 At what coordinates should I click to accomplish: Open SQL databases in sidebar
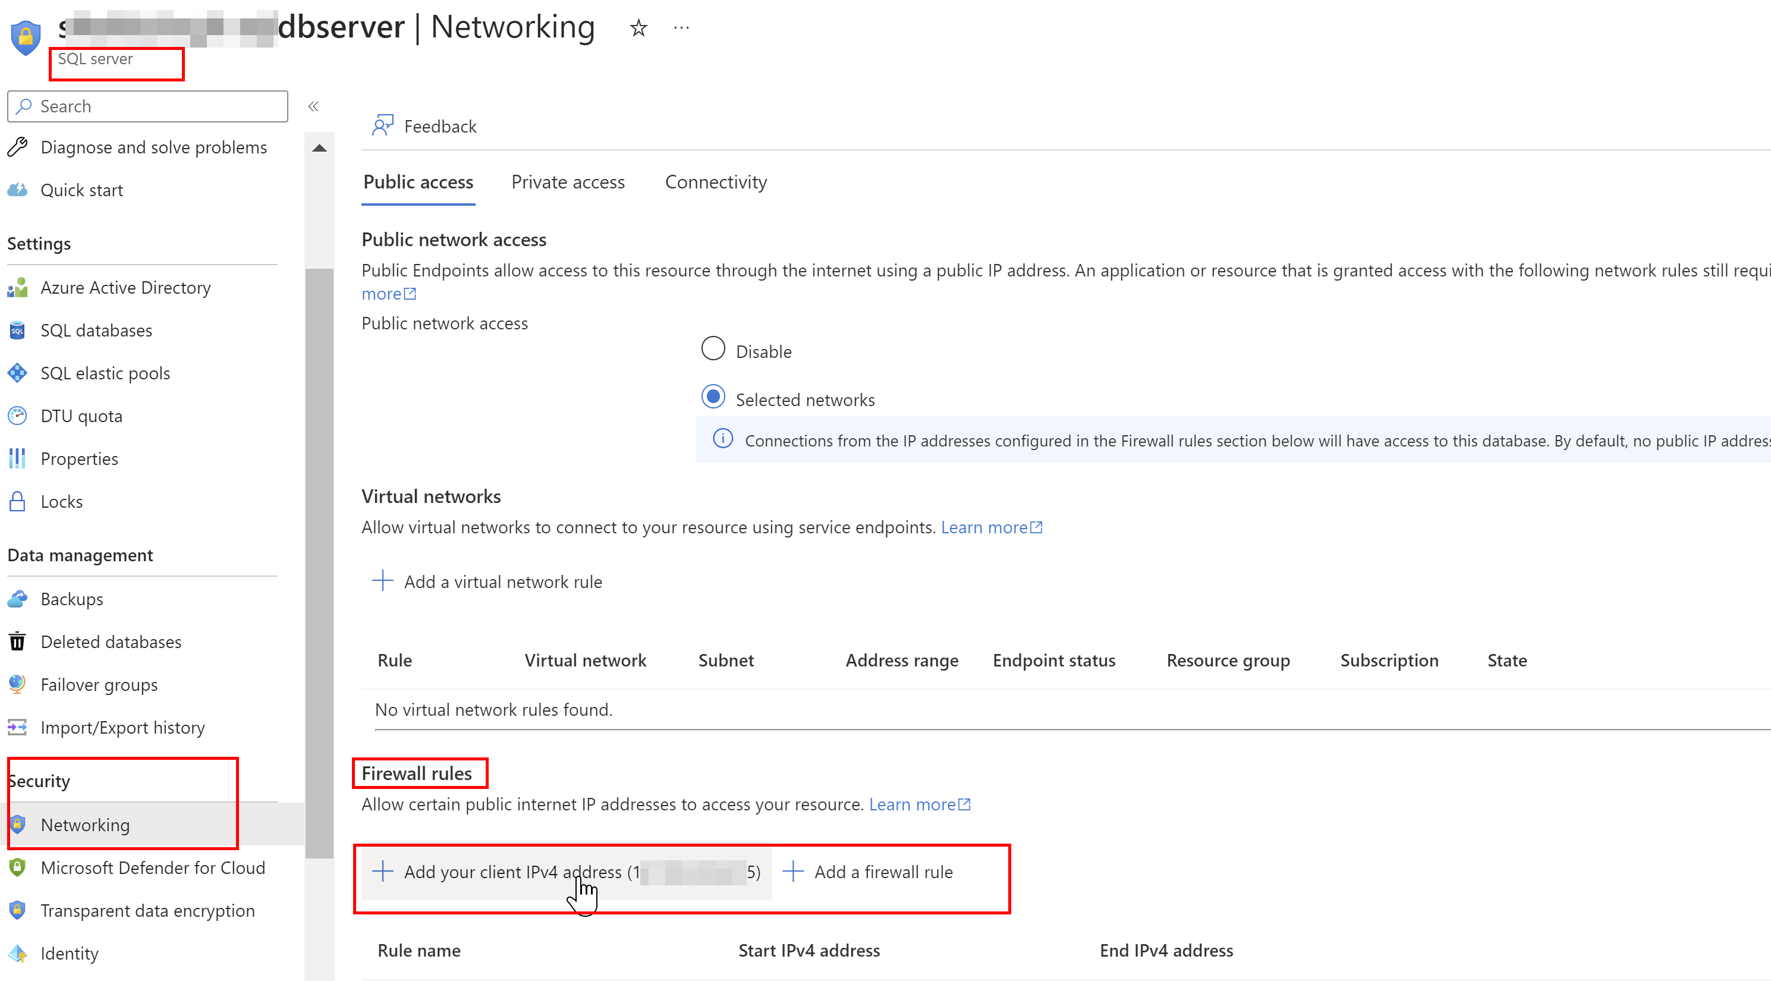pos(96,331)
